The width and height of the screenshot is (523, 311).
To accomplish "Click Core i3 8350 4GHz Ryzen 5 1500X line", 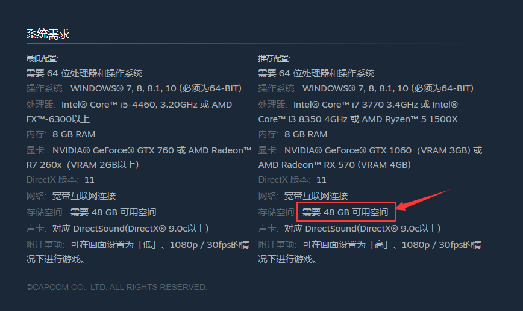I will (x=358, y=119).
